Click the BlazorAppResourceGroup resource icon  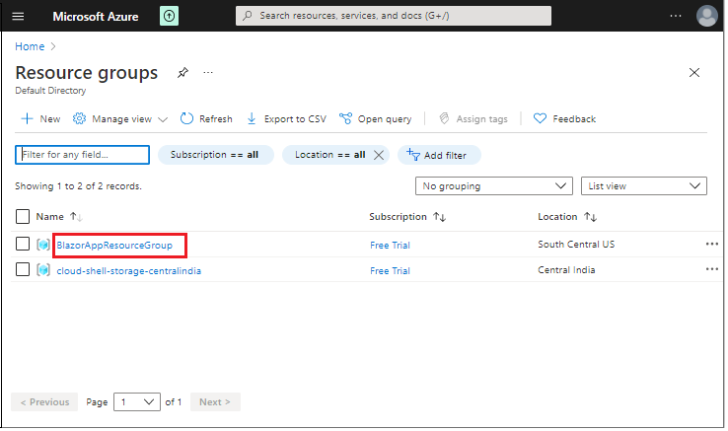pos(43,245)
